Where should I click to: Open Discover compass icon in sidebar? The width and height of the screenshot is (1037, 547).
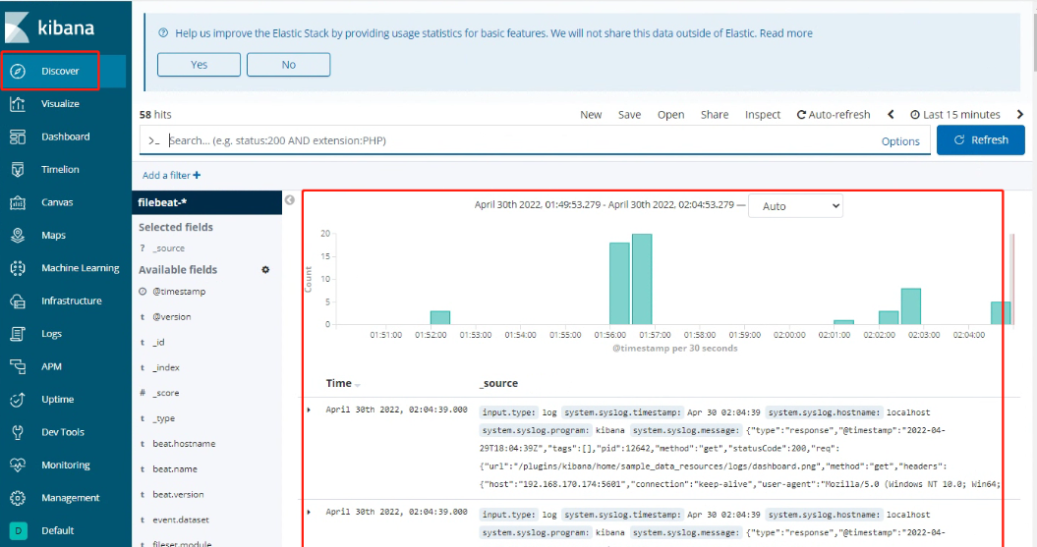coord(18,72)
